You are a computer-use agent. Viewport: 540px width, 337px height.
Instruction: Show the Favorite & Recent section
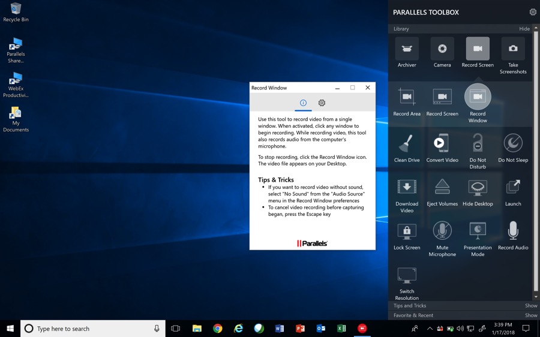tap(531, 315)
